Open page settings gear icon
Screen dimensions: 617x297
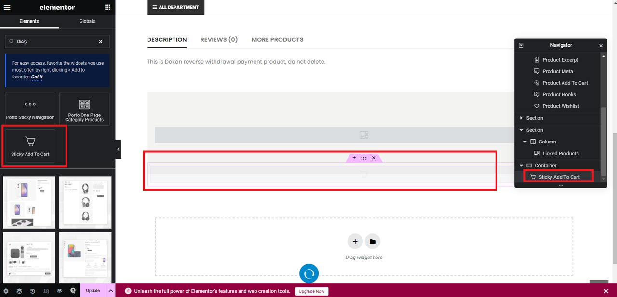[6, 291]
